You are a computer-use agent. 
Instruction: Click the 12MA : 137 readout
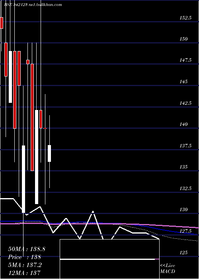tap(24, 273)
